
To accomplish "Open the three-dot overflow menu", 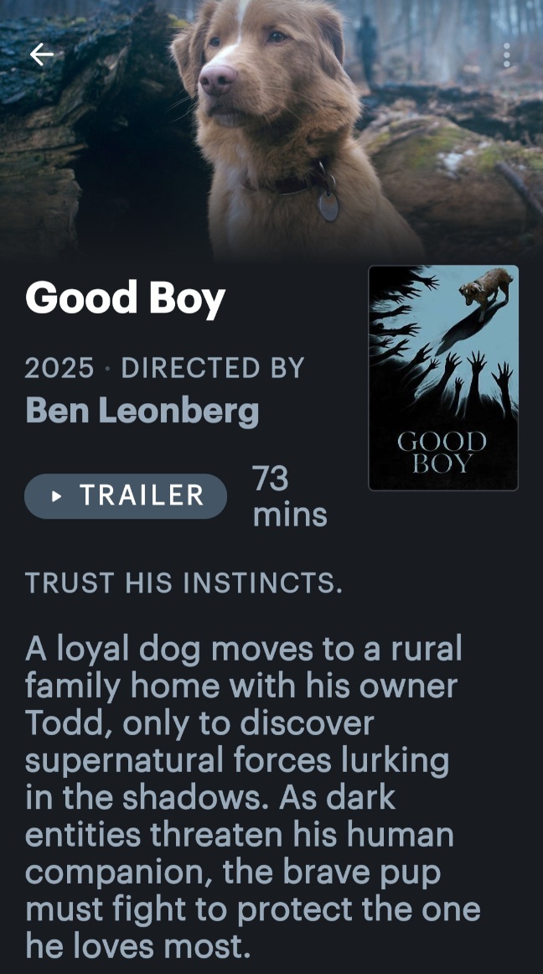I will click(507, 55).
